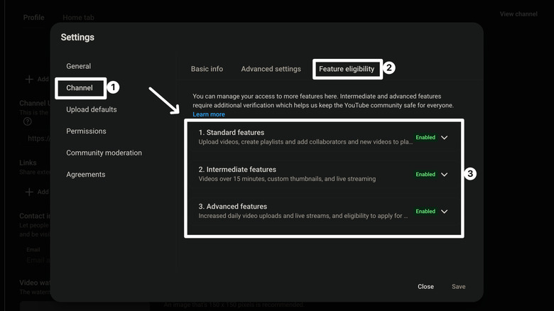Open Upload defaults settings

[x=92, y=109]
